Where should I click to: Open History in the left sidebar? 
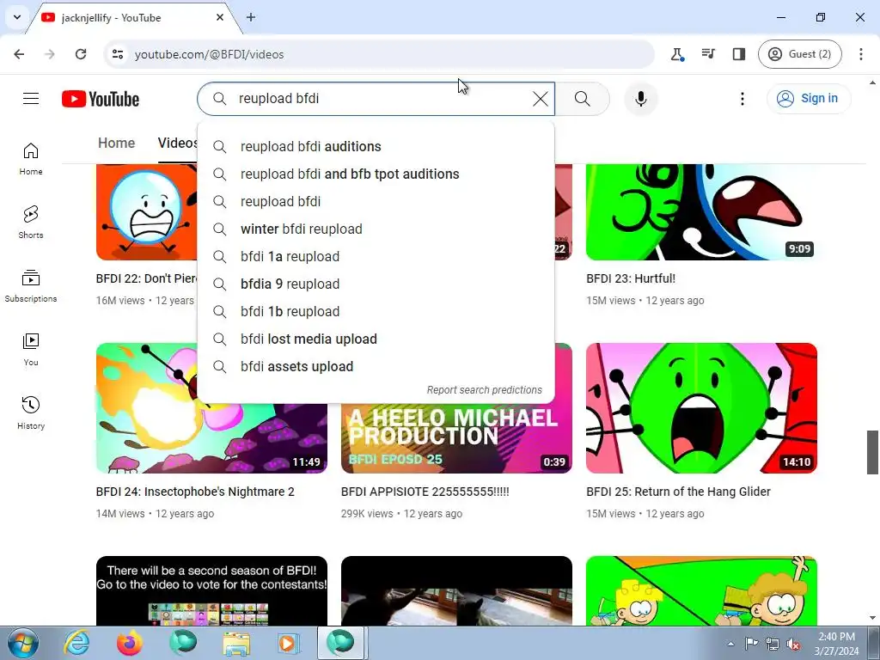[31, 412]
